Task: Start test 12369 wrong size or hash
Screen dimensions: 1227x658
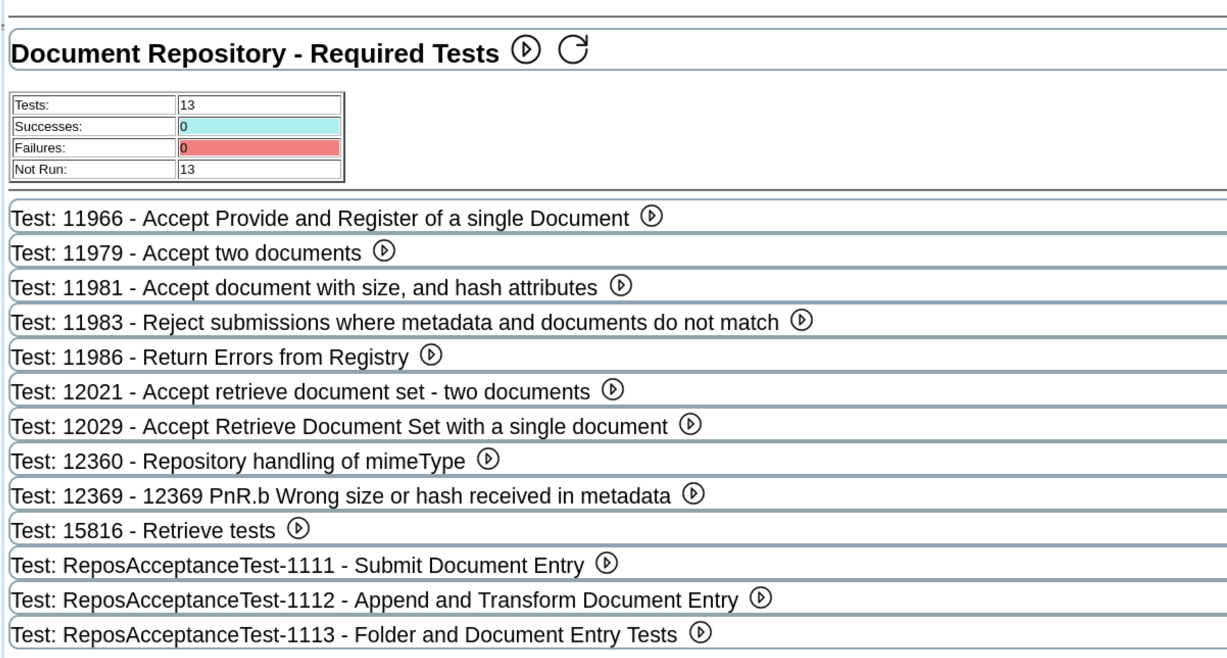Action: click(x=693, y=494)
